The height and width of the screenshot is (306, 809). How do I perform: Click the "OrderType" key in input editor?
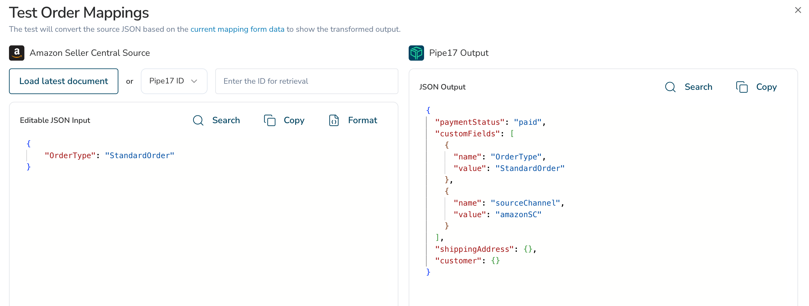pos(70,156)
